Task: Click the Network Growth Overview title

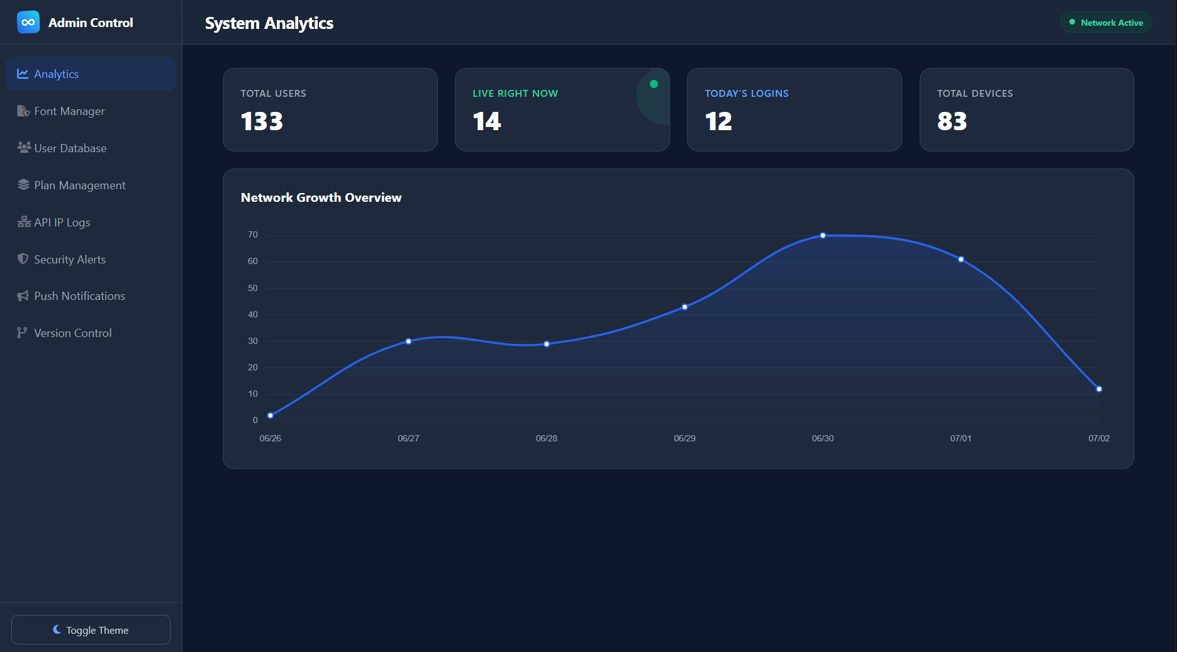Action: (321, 197)
